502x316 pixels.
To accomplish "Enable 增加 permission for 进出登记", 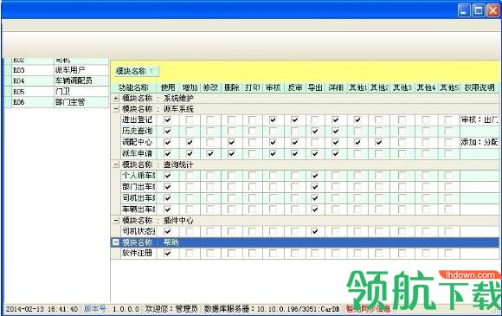I will tap(190, 119).
